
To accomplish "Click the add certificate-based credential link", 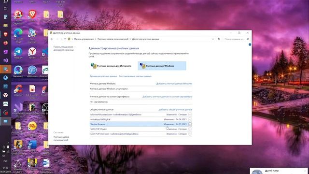I will (x=167, y=97).
